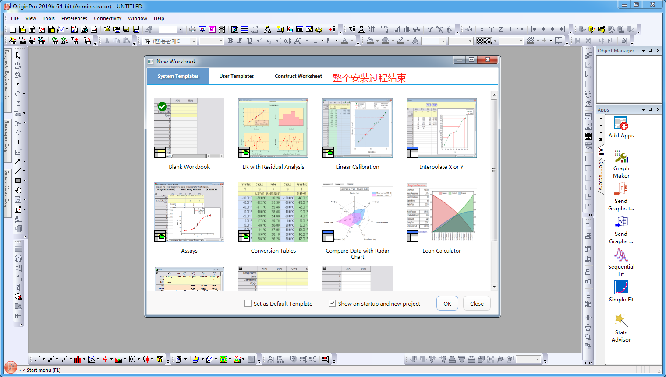Open the Sequential Fit app
This screenshot has width=666, height=377.
621,255
